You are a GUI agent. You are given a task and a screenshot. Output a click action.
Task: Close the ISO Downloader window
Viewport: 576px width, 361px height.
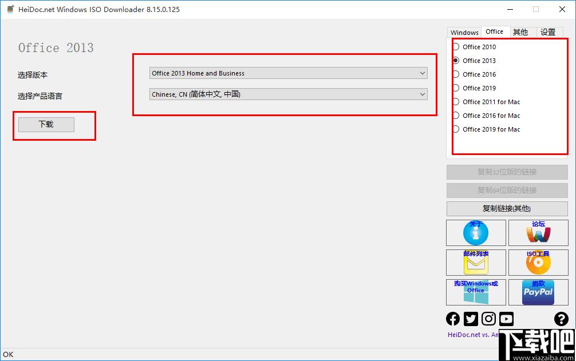(x=562, y=10)
